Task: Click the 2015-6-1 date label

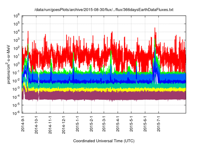Action: click(x=145, y=123)
